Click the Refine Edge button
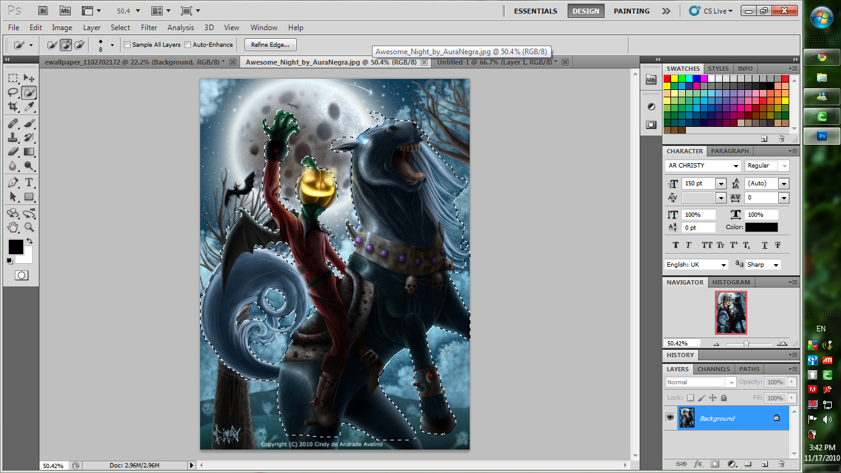 (270, 45)
